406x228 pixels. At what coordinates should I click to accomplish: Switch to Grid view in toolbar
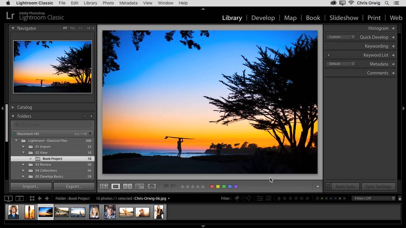tap(104, 187)
